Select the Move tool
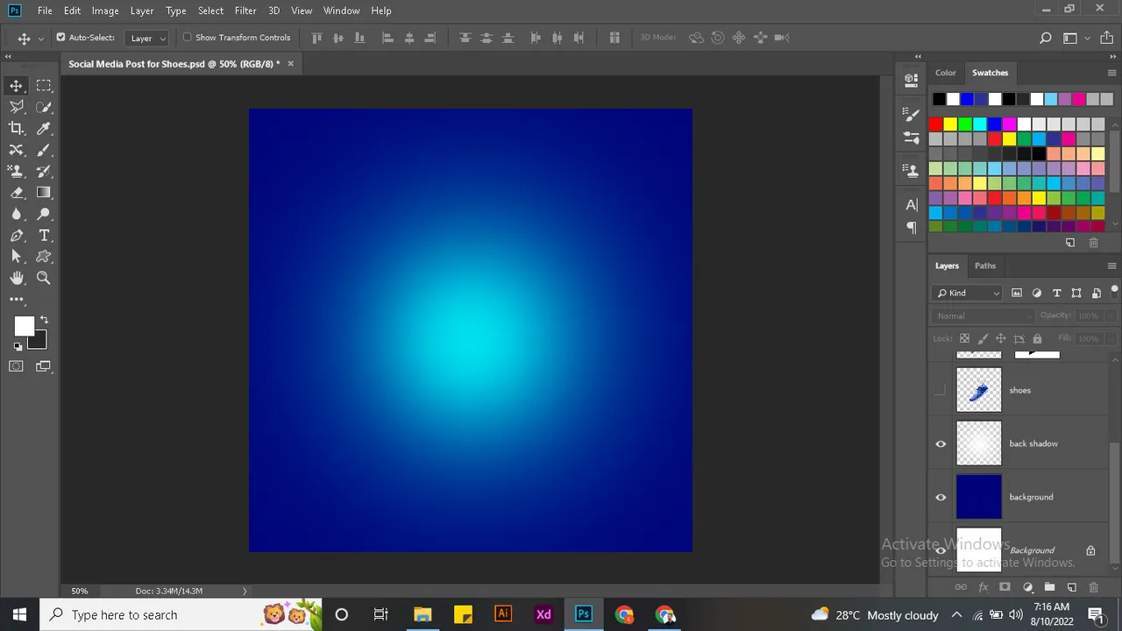 click(17, 85)
